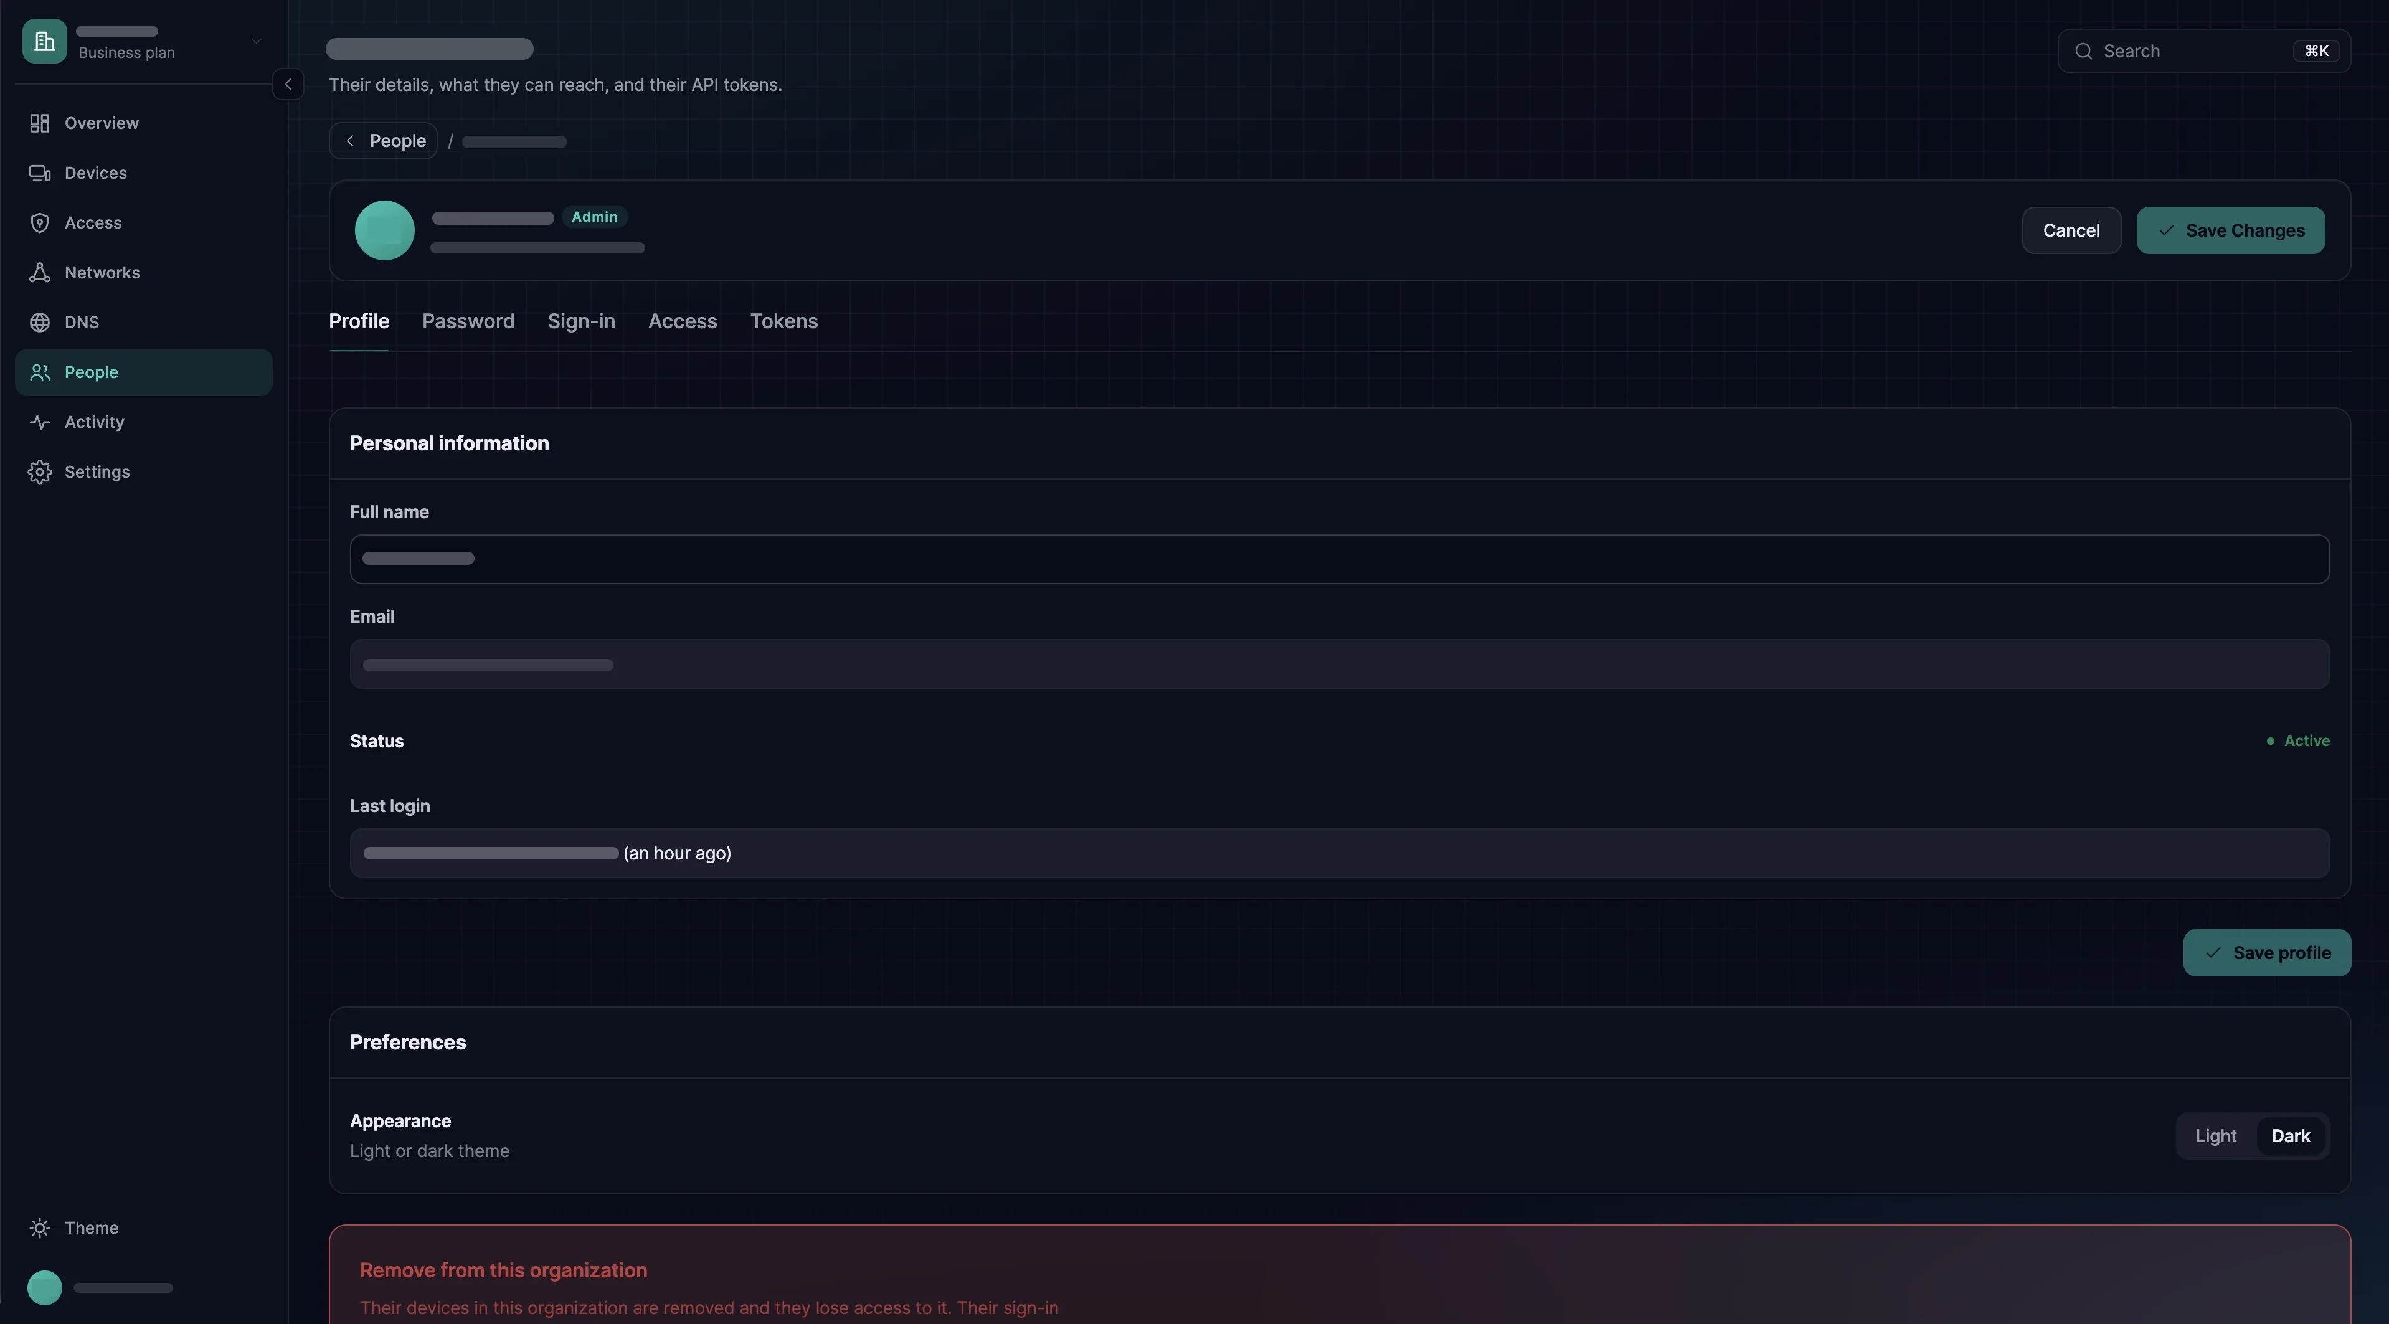Click "Light or dark theme" description
The height and width of the screenshot is (1324, 2389).
pos(428,1151)
